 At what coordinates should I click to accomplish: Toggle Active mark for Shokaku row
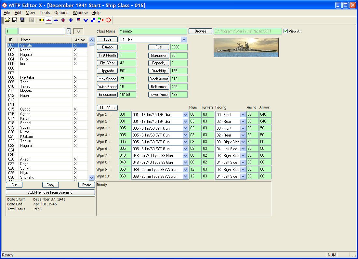point(75,177)
